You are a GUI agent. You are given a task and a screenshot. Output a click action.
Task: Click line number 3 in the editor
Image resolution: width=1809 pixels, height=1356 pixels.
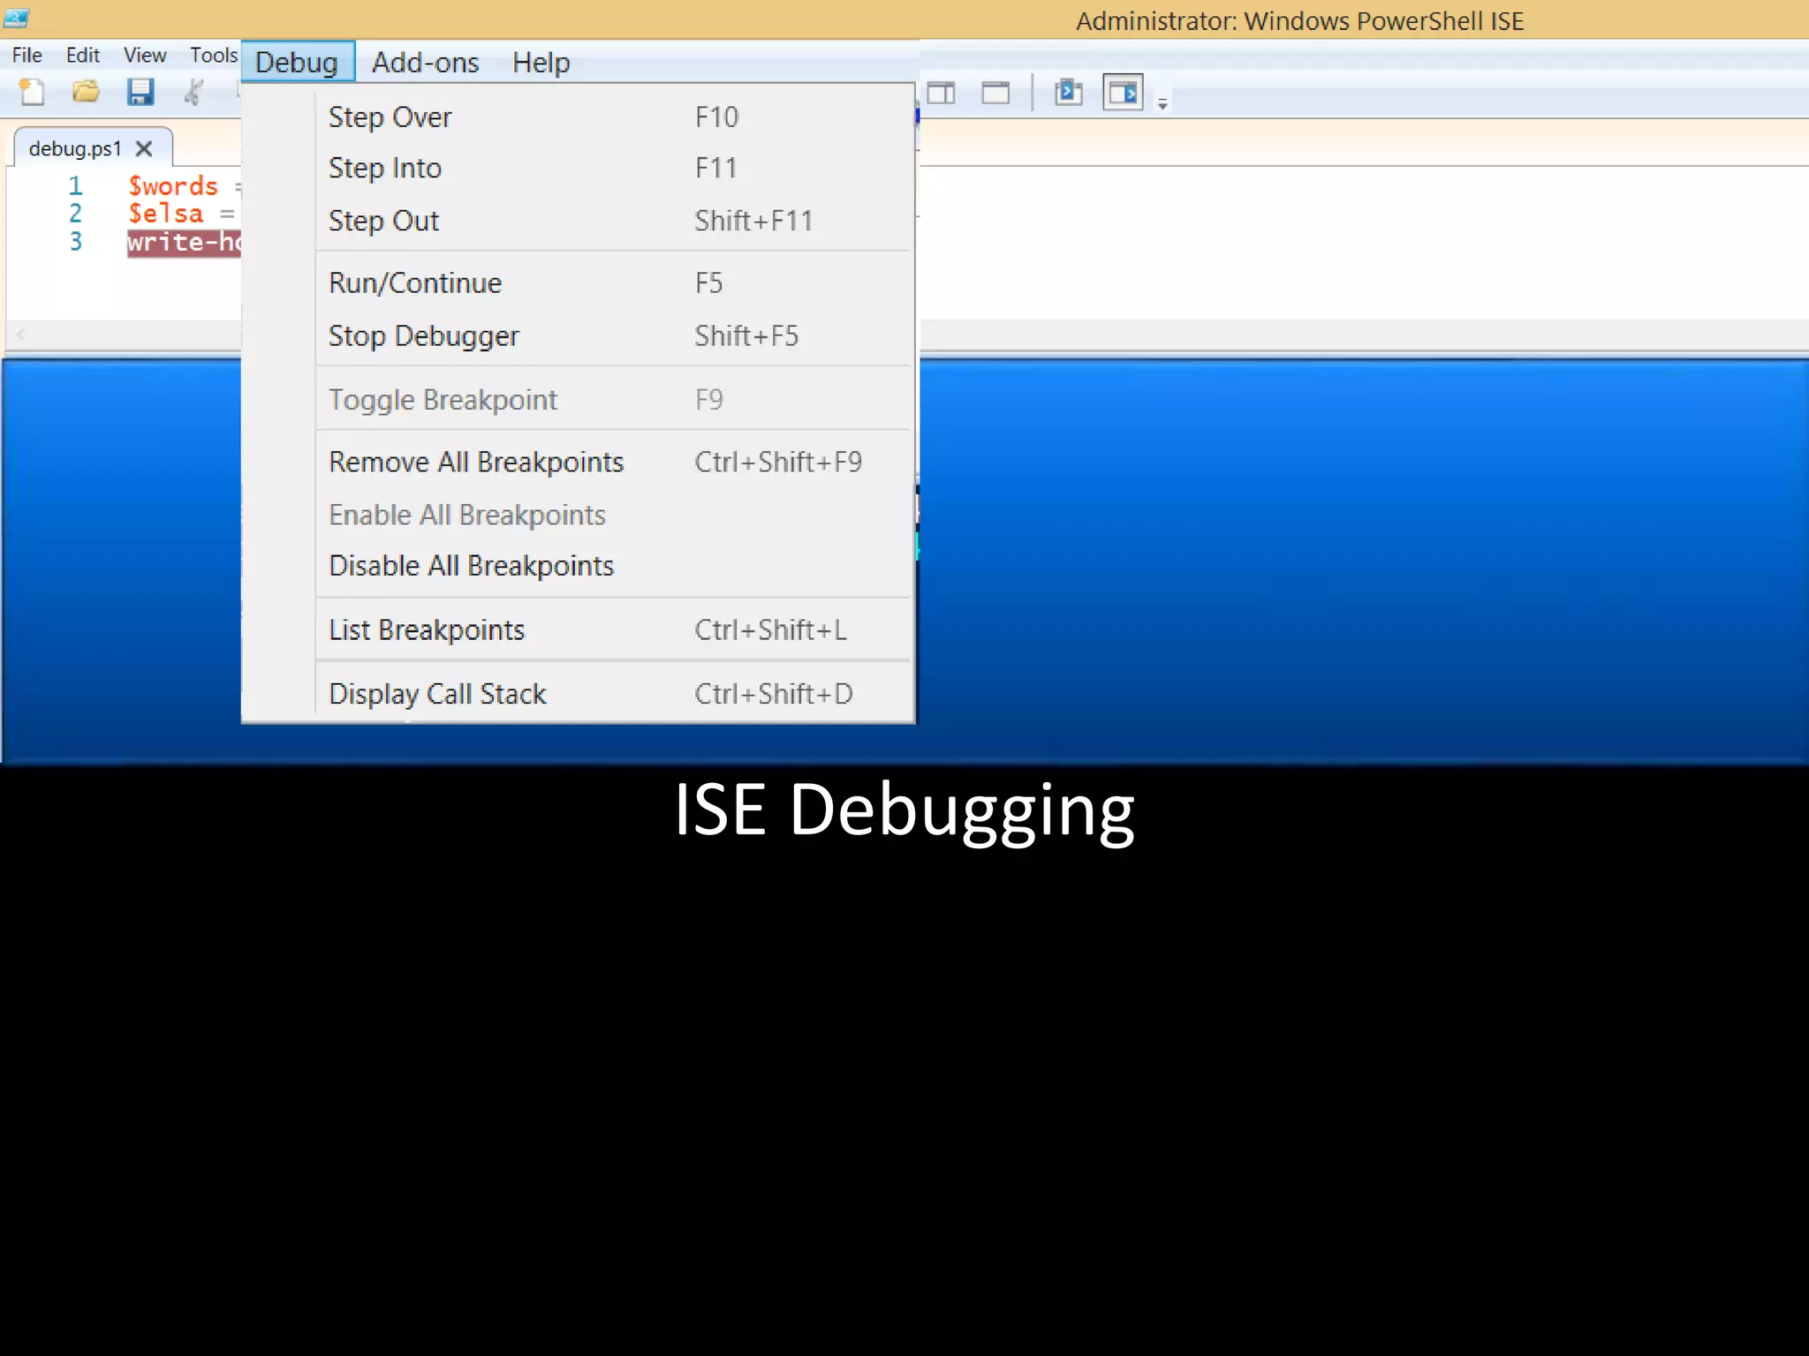pos(76,242)
